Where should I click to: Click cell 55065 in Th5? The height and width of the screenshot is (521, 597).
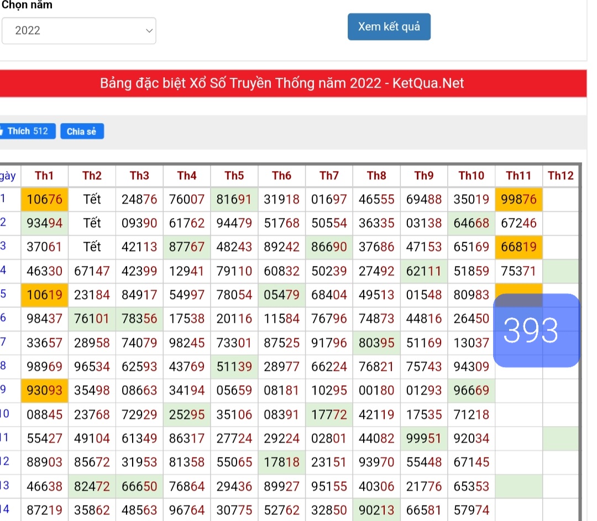[x=234, y=462]
